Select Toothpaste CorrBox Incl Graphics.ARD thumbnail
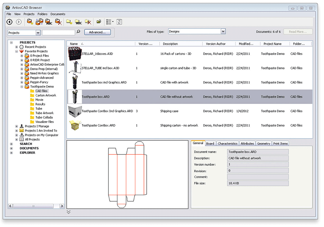Viewport: 324px width, 227px height. click(x=75, y=111)
